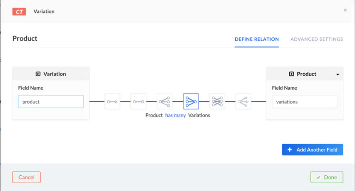Click the Variation box header icon
This screenshot has width=355, height=191.
pos(38,74)
